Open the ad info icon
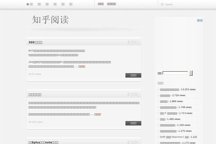216x144 pixels. click(198, 21)
